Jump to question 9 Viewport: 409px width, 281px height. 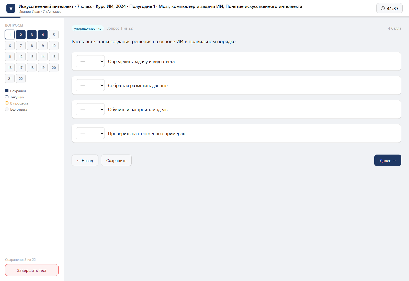pos(43,46)
